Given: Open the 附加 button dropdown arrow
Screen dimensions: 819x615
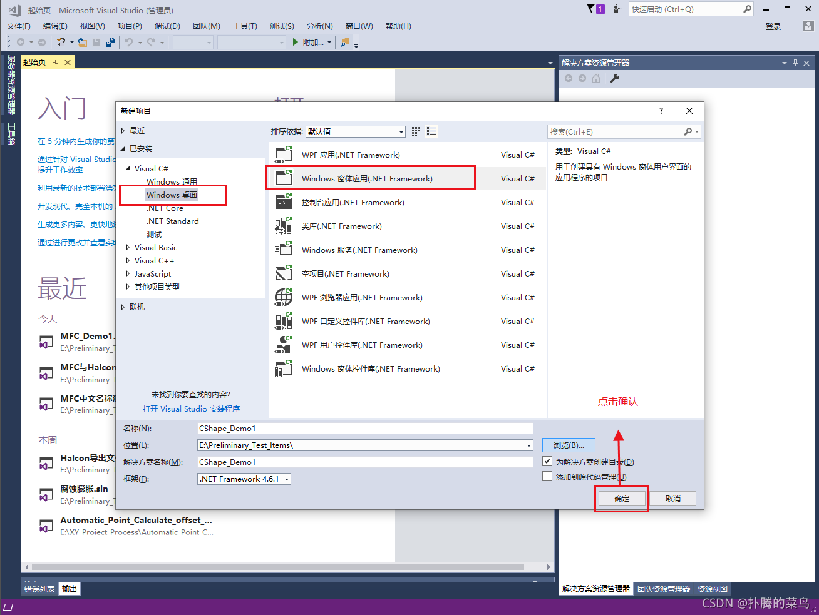Looking at the screenshot, I should (x=330, y=42).
